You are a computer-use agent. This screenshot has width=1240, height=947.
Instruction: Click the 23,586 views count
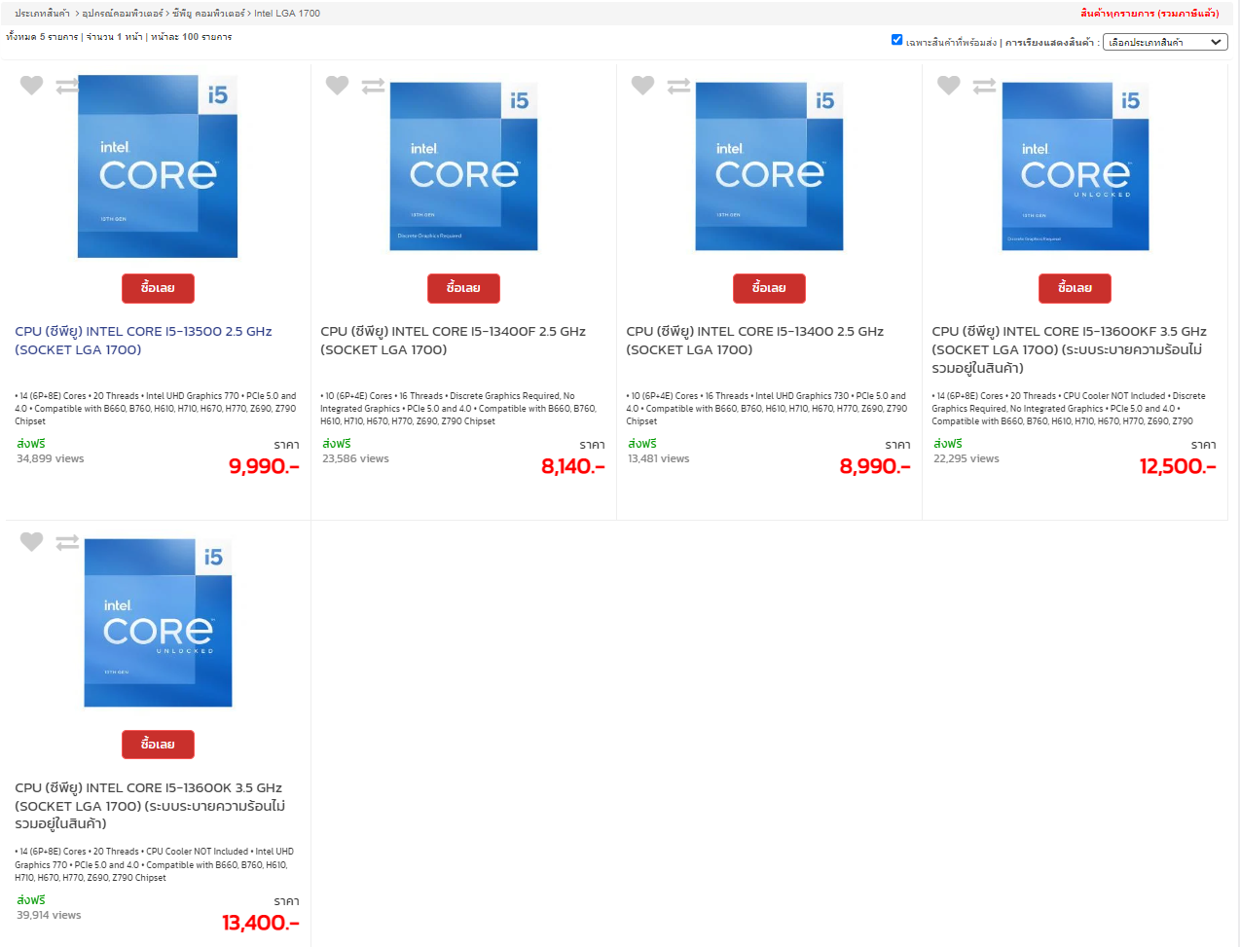[x=355, y=458]
